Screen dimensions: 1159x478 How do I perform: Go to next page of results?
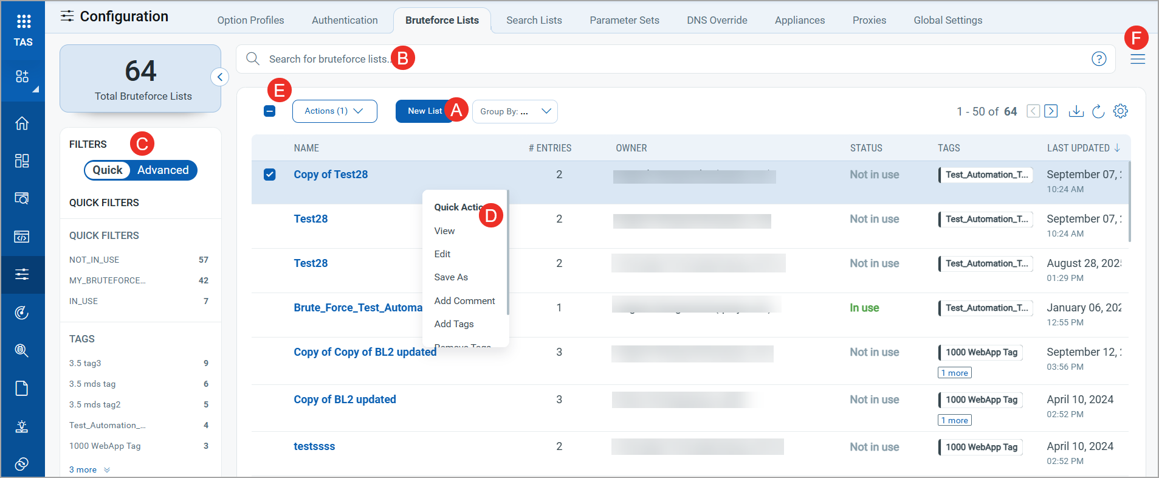(x=1051, y=111)
